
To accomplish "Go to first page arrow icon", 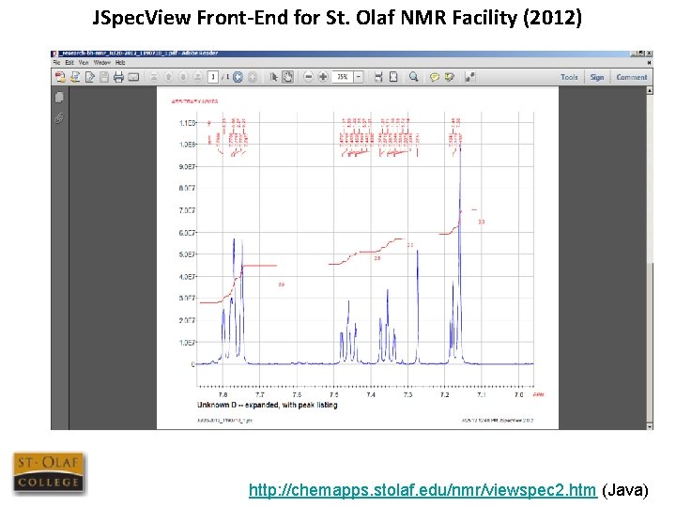I will (x=154, y=77).
